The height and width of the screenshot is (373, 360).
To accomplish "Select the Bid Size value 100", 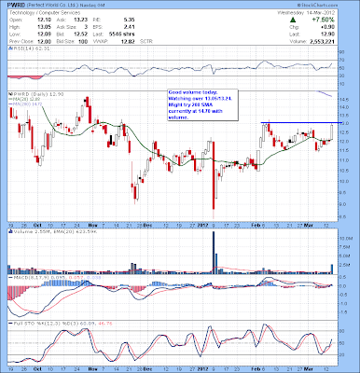I will 83,41.
